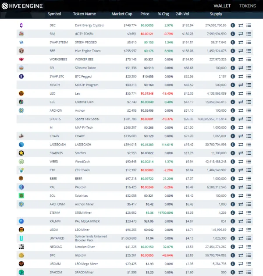Open the TOKENS menu item
The width and height of the screenshot is (263, 276).
[248, 6]
